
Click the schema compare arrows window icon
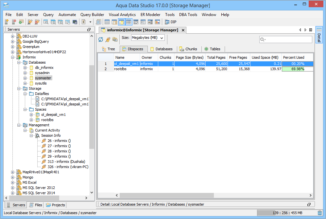tap(136, 22)
